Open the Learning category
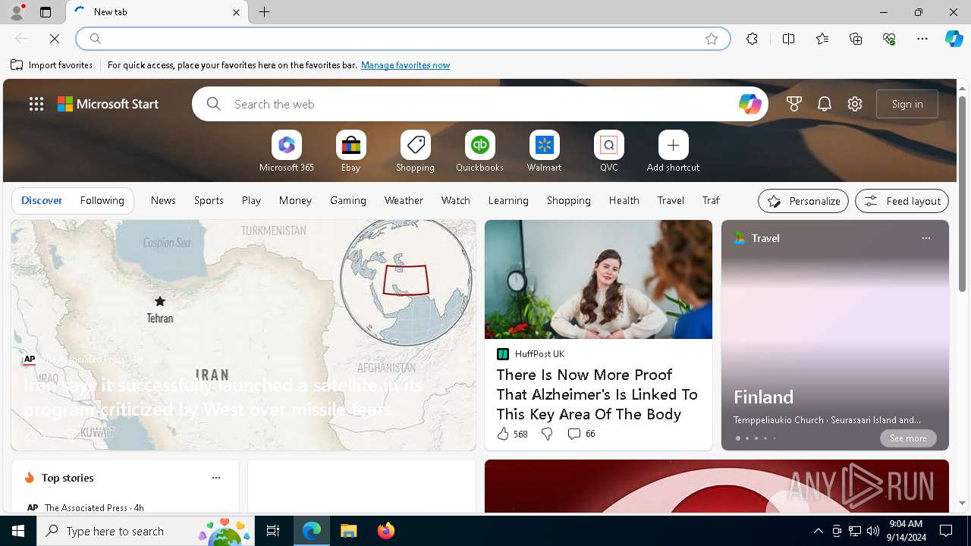Viewport: 971px width, 546px height. [x=508, y=200]
